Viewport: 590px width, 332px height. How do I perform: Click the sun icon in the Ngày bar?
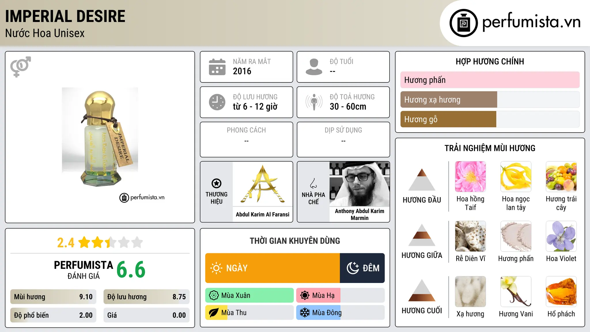click(216, 268)
